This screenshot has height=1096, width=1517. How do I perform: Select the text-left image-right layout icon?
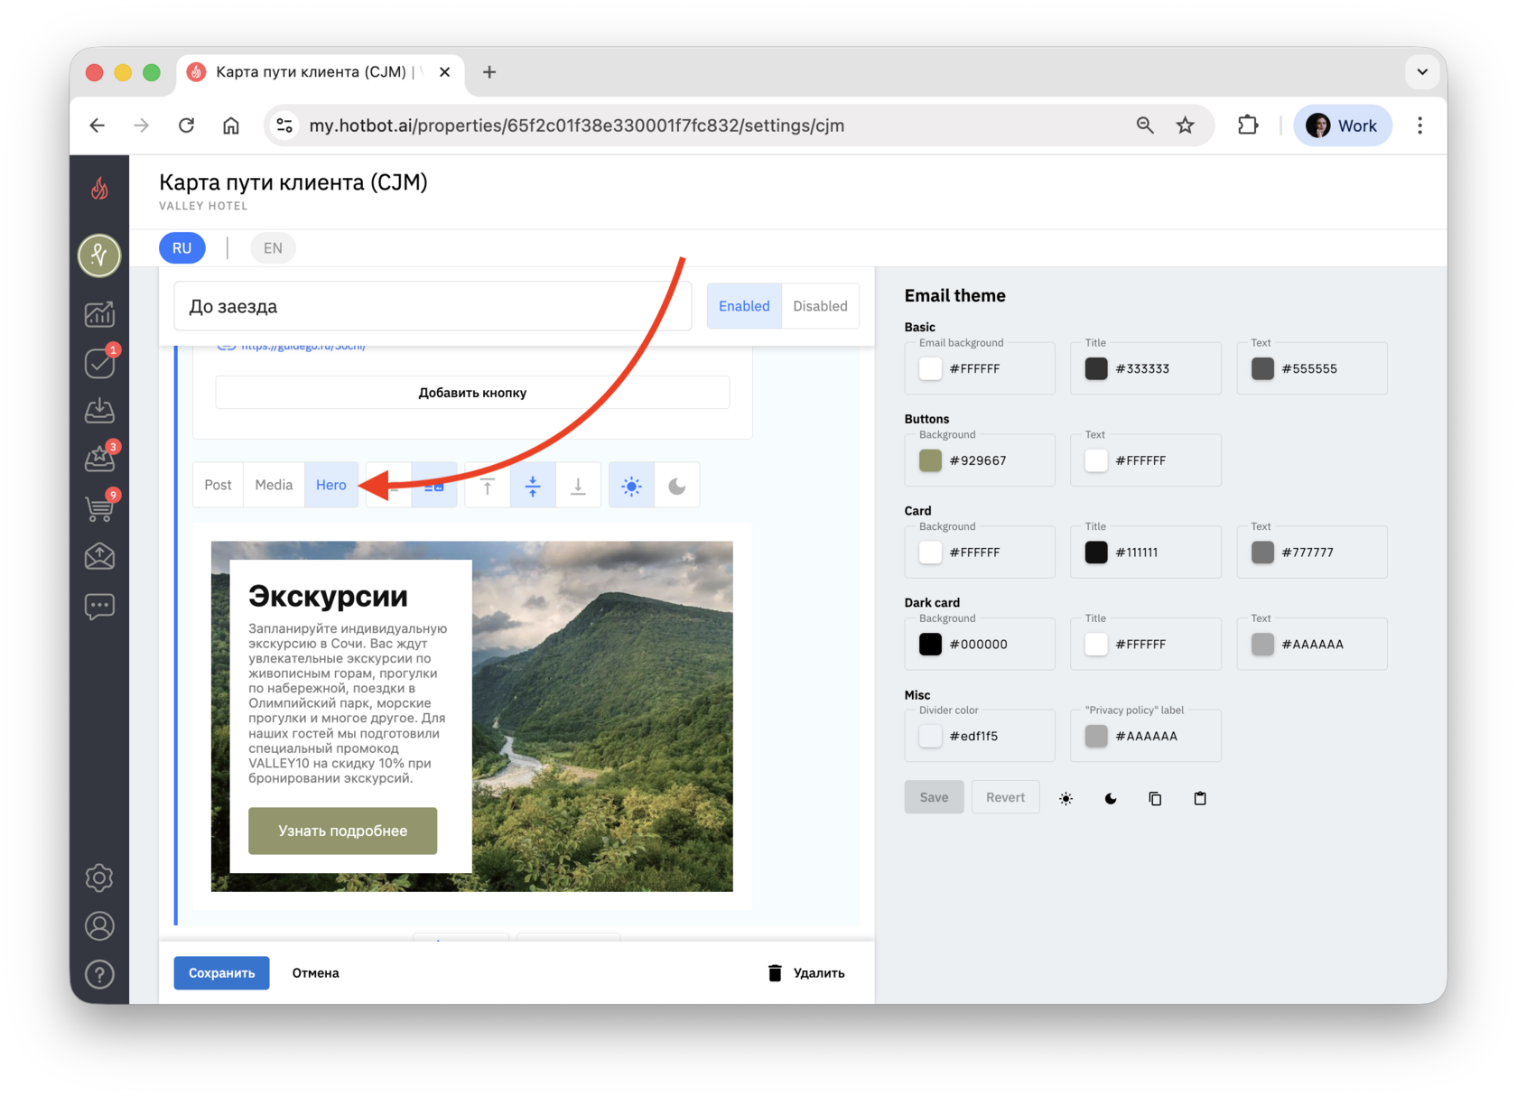pos(434,486)
